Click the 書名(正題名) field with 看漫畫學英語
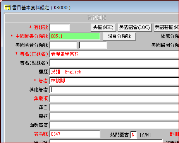Image resolution: width=179 pixels, height=143 pixels. pyautogui.click(x=114, y=54)
